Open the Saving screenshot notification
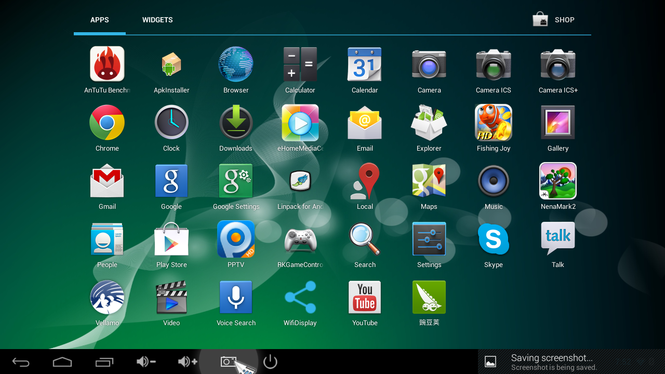 [x=571, y=362]
